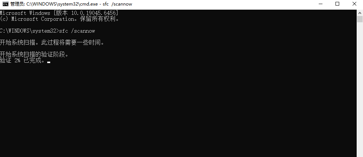The image size is (363, 157).
Task: Close the cmd.exe window
Action: pyautogui.click(x=354, y=4)
